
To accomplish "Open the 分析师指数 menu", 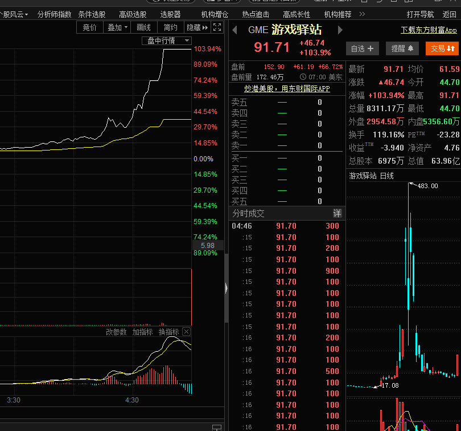I will 55,14.
